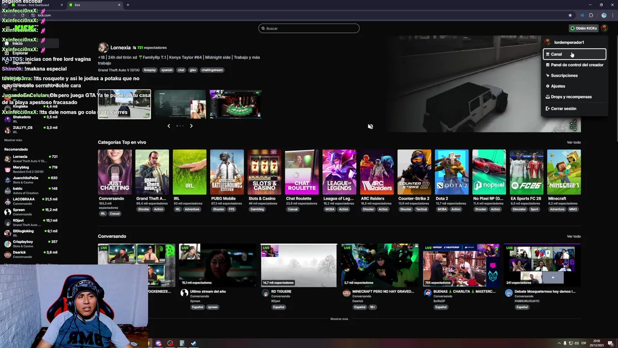Open Windows notification center icon
618x348 pixels.
610,344
